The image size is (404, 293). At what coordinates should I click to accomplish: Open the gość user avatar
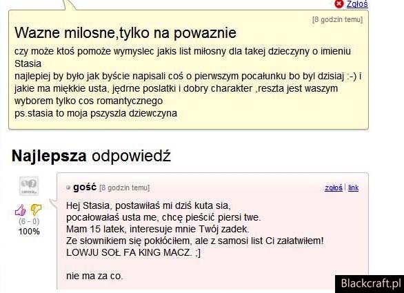(29, 186)
